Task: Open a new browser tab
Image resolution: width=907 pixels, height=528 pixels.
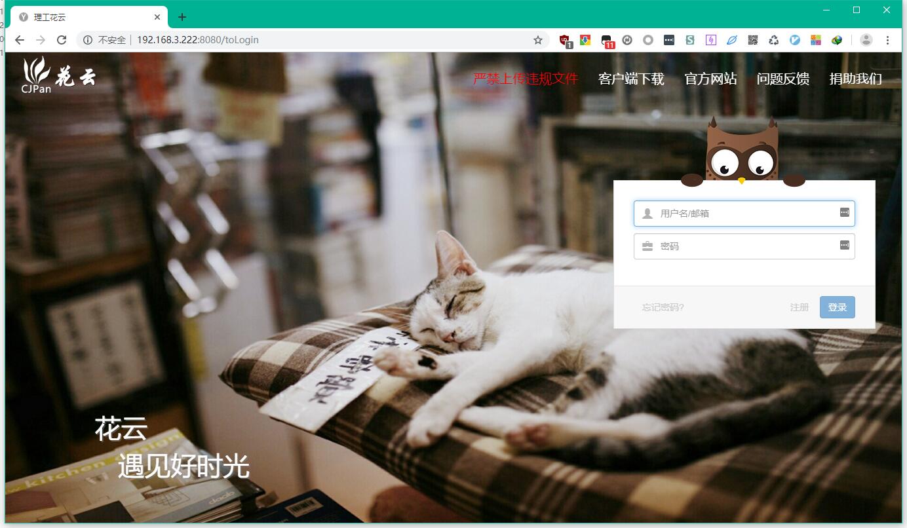Action: click(182, 17)
